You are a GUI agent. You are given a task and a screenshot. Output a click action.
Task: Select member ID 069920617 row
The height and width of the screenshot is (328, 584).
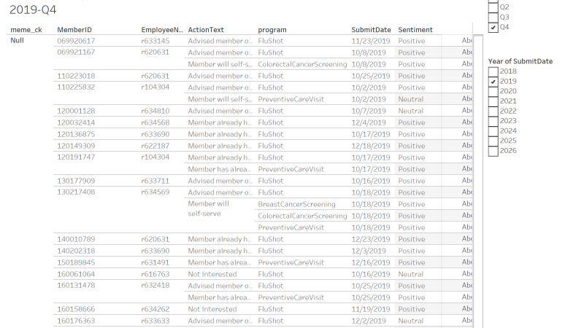tap(76, 41)
